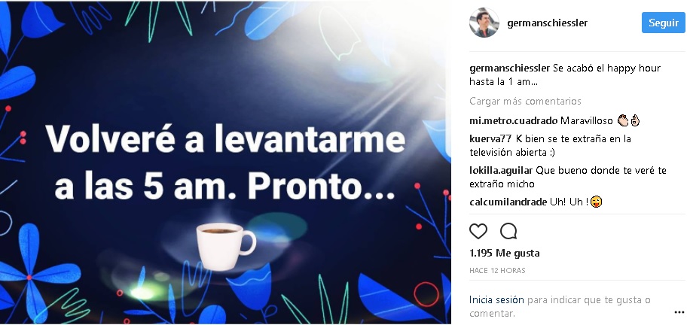690x325 pixels.
Task: Like the post with the heart icon
Action: [478, 231]
